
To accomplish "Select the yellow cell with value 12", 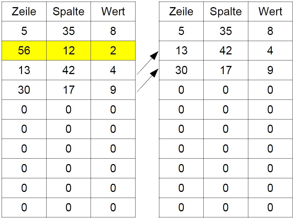I will pyautogui.click(x=68, y=51).
